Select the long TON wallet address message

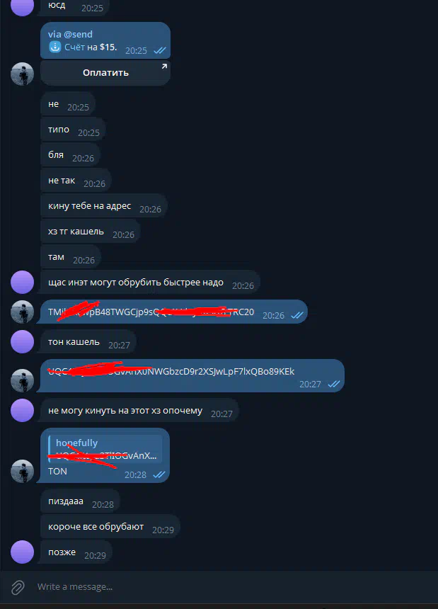coord(191,375)
